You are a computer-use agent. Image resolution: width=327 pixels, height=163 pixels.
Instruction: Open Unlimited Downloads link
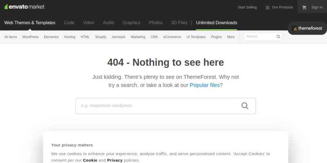pyautogui.click(x=217, y=23)
